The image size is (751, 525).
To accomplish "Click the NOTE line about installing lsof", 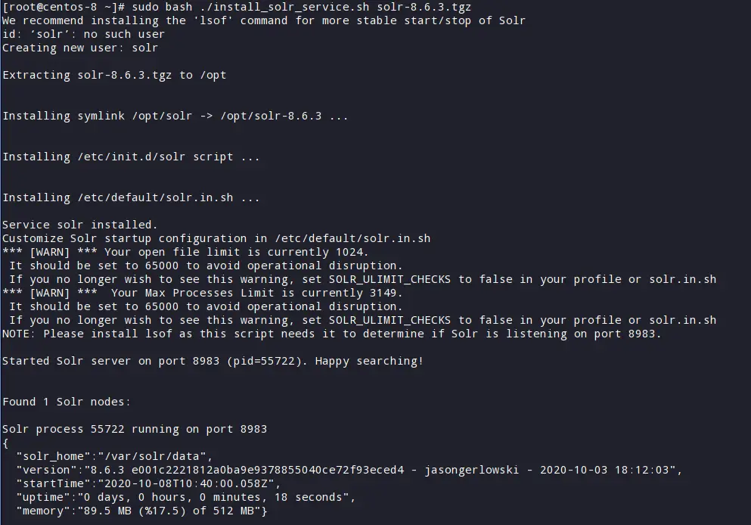I will pyautogui.click(x=331, y=334).
